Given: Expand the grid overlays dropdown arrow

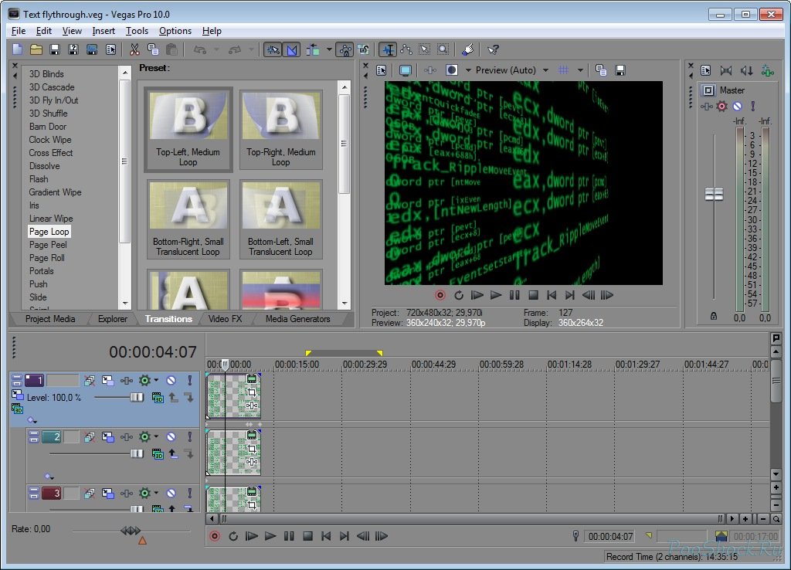Looking at the screenshot, I should tap(580, 70).
